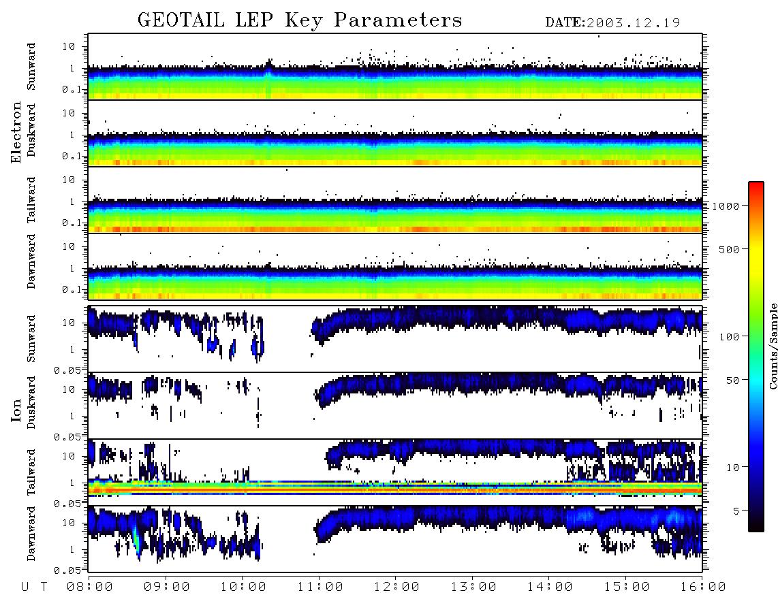The width and height of the screenshot is (778, 599).
Task: Click the 'Duskward' label of the Ion group
Action: point(31,402)
